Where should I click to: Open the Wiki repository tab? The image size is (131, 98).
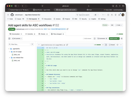click(x=75, y=19)
